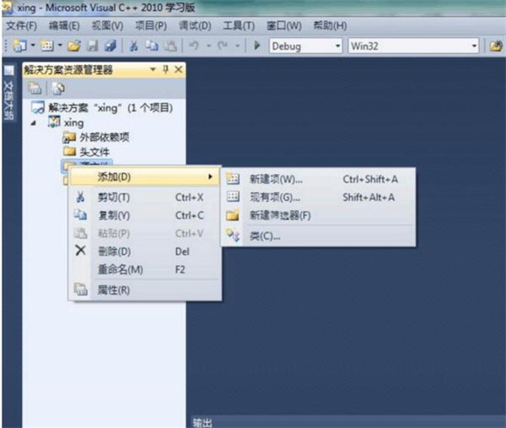Click the Copy toolbar icon

pyautogui.click(x=152, y=46)
